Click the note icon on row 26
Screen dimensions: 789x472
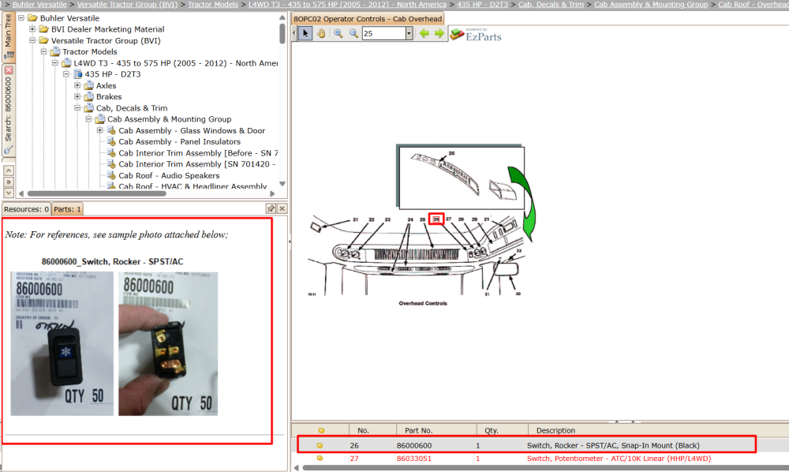[320, 445]
